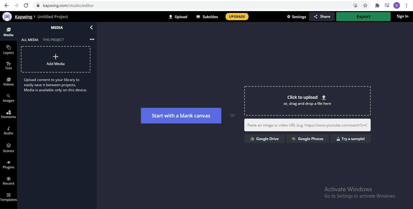413x209 pixels.
Task: Select the Text tool in sidebar
Action: [8, 66]
